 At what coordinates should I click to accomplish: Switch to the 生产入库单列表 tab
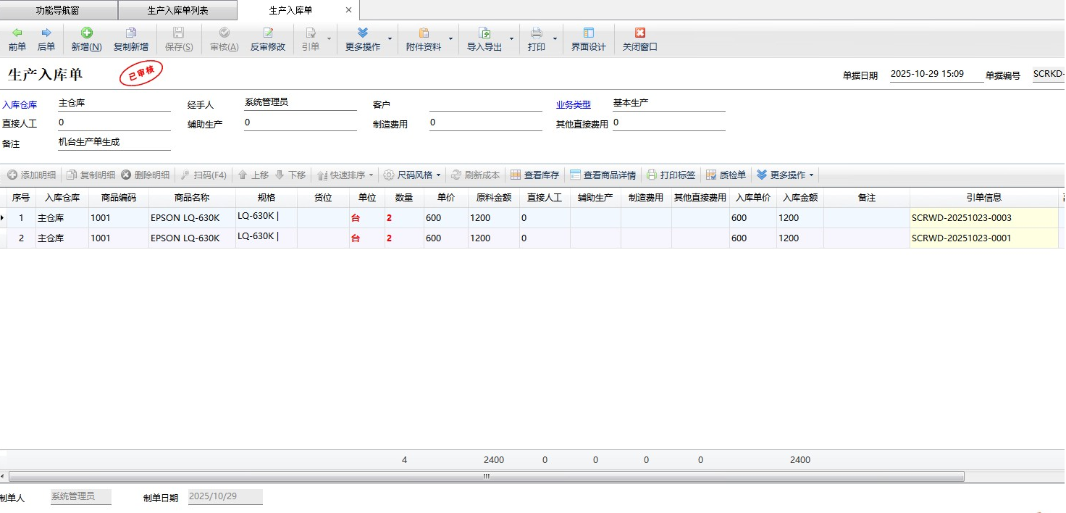pos(177,11)
